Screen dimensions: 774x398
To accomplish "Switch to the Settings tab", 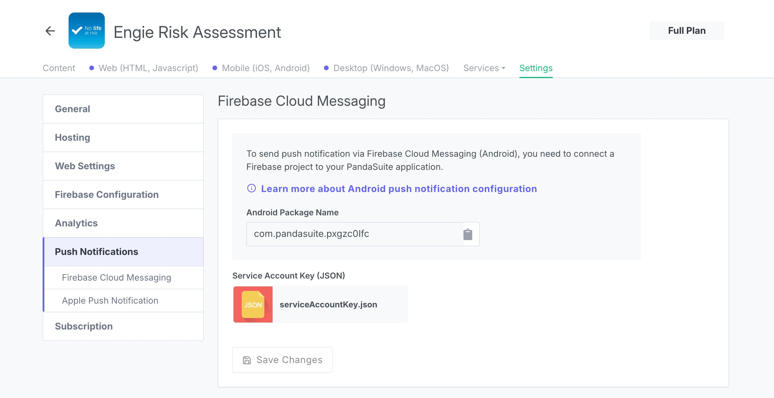I will click(536, 68).
